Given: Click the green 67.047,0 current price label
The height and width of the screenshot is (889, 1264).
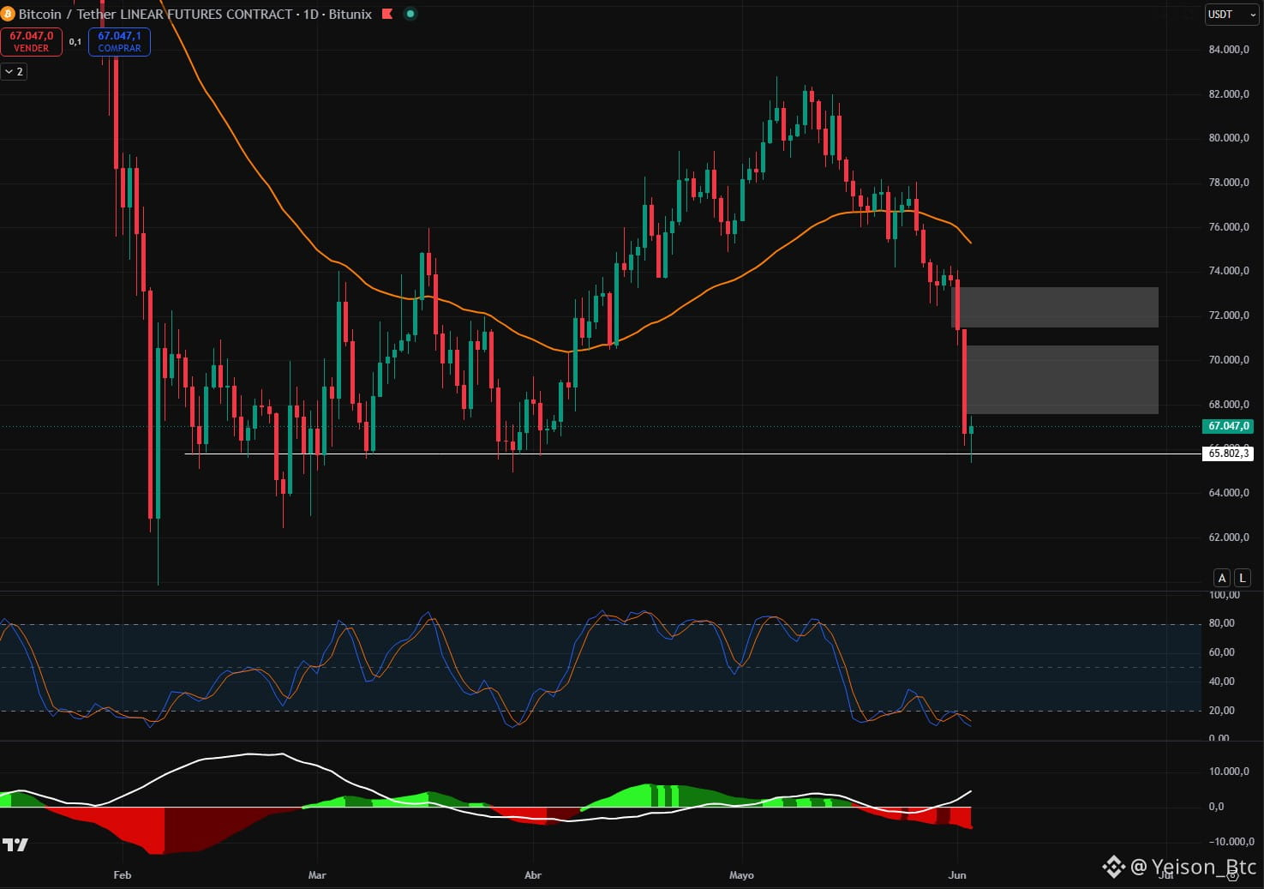Looking at the screenshot, I should 1228,426.
